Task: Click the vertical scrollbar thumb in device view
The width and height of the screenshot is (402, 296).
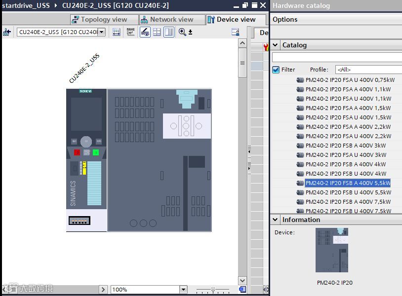Action: [x=242, y=63]
